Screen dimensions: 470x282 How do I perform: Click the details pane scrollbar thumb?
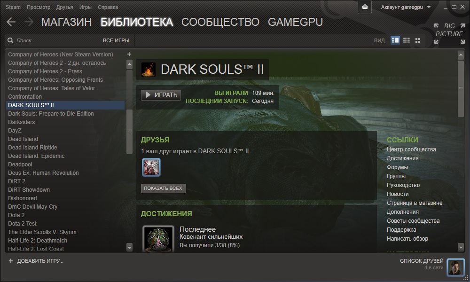pyautogui.click(x=461, y=89)
